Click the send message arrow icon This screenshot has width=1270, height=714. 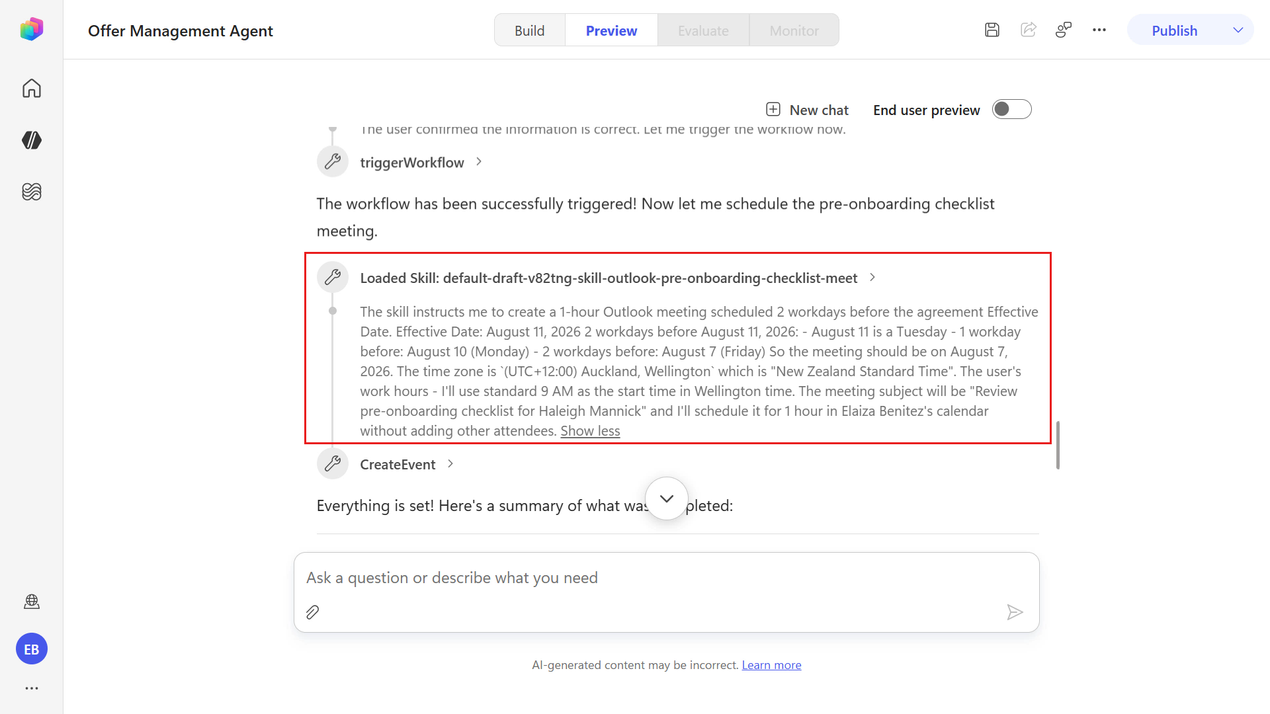pos(1015,612)
